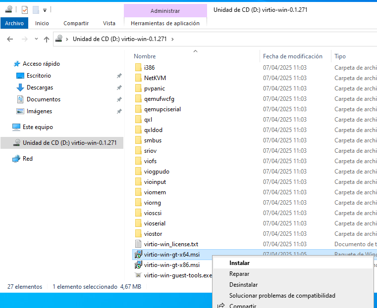Switch to the Inicio ribbon tab
The width and height of the screenshot is (377, 308).
[42, 23]
